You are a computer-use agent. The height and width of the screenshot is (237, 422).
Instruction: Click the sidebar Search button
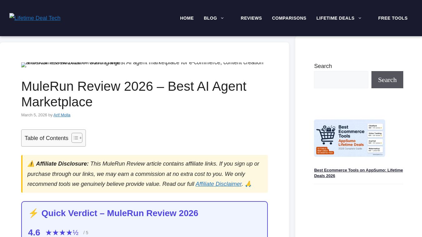tap(387, 80)
